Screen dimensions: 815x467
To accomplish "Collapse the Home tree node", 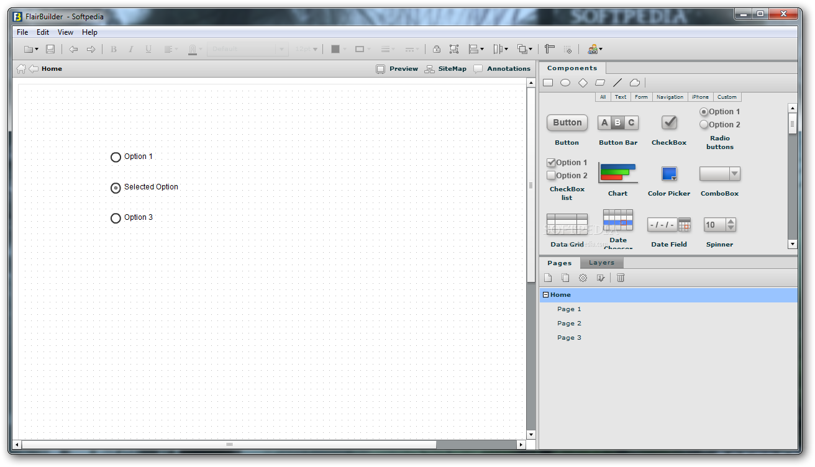I will [x=545, y=295].
